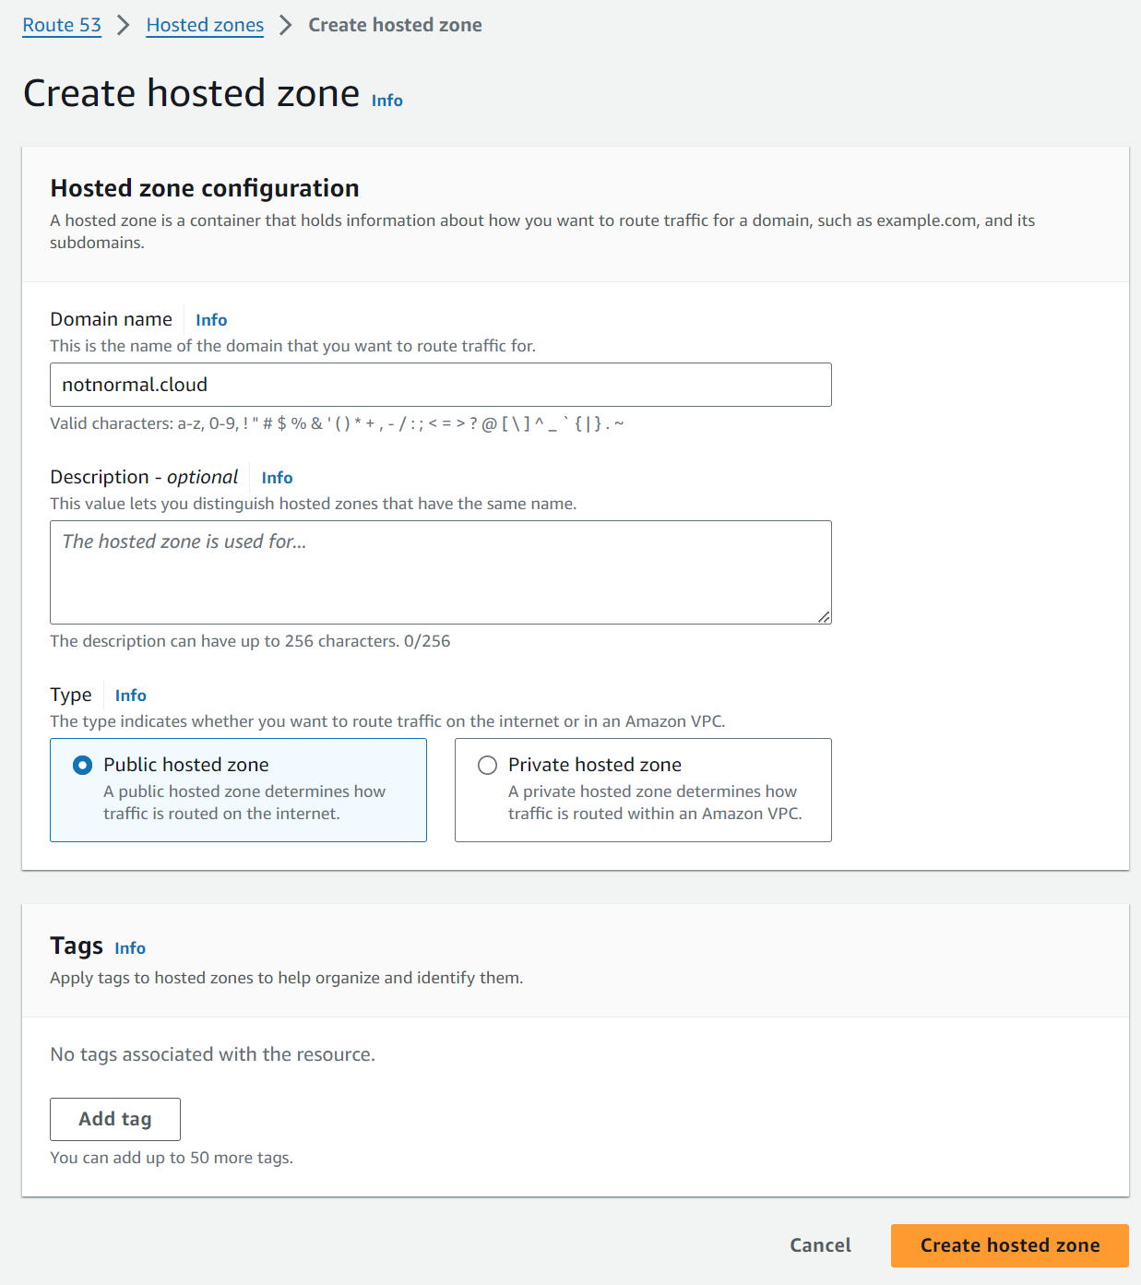
Task: Go to Hosted zones breadcrumb link
Action: [x=204, y=25]
